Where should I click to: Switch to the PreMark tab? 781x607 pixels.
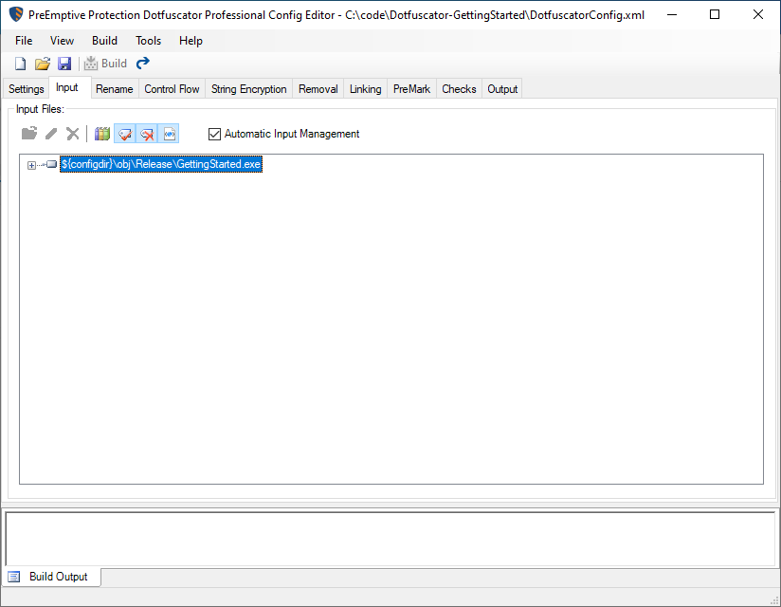click(x=412, y=89)
